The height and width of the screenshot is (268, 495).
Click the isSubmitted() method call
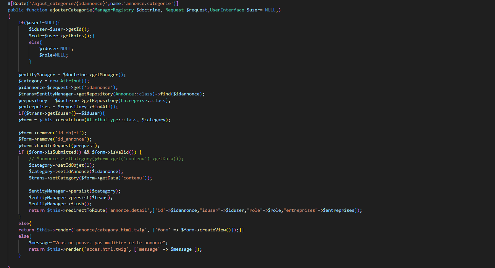click(64, 152)
